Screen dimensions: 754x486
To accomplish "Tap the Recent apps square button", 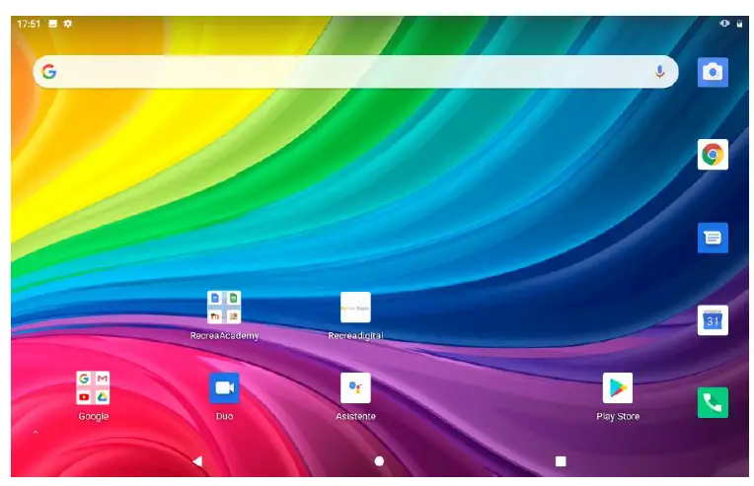I will point(561,461).
